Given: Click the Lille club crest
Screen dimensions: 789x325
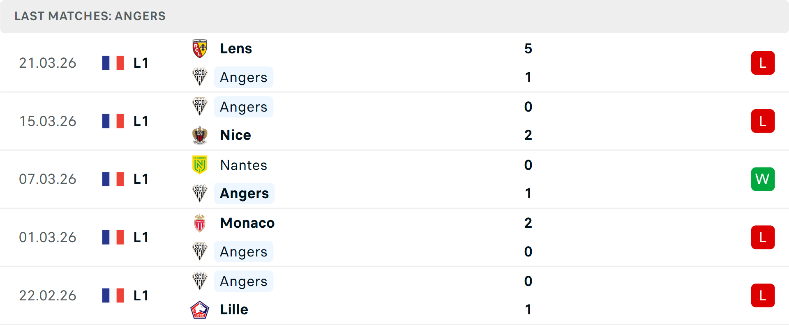Looking at the screenshot, I should (x=200, y=310).
